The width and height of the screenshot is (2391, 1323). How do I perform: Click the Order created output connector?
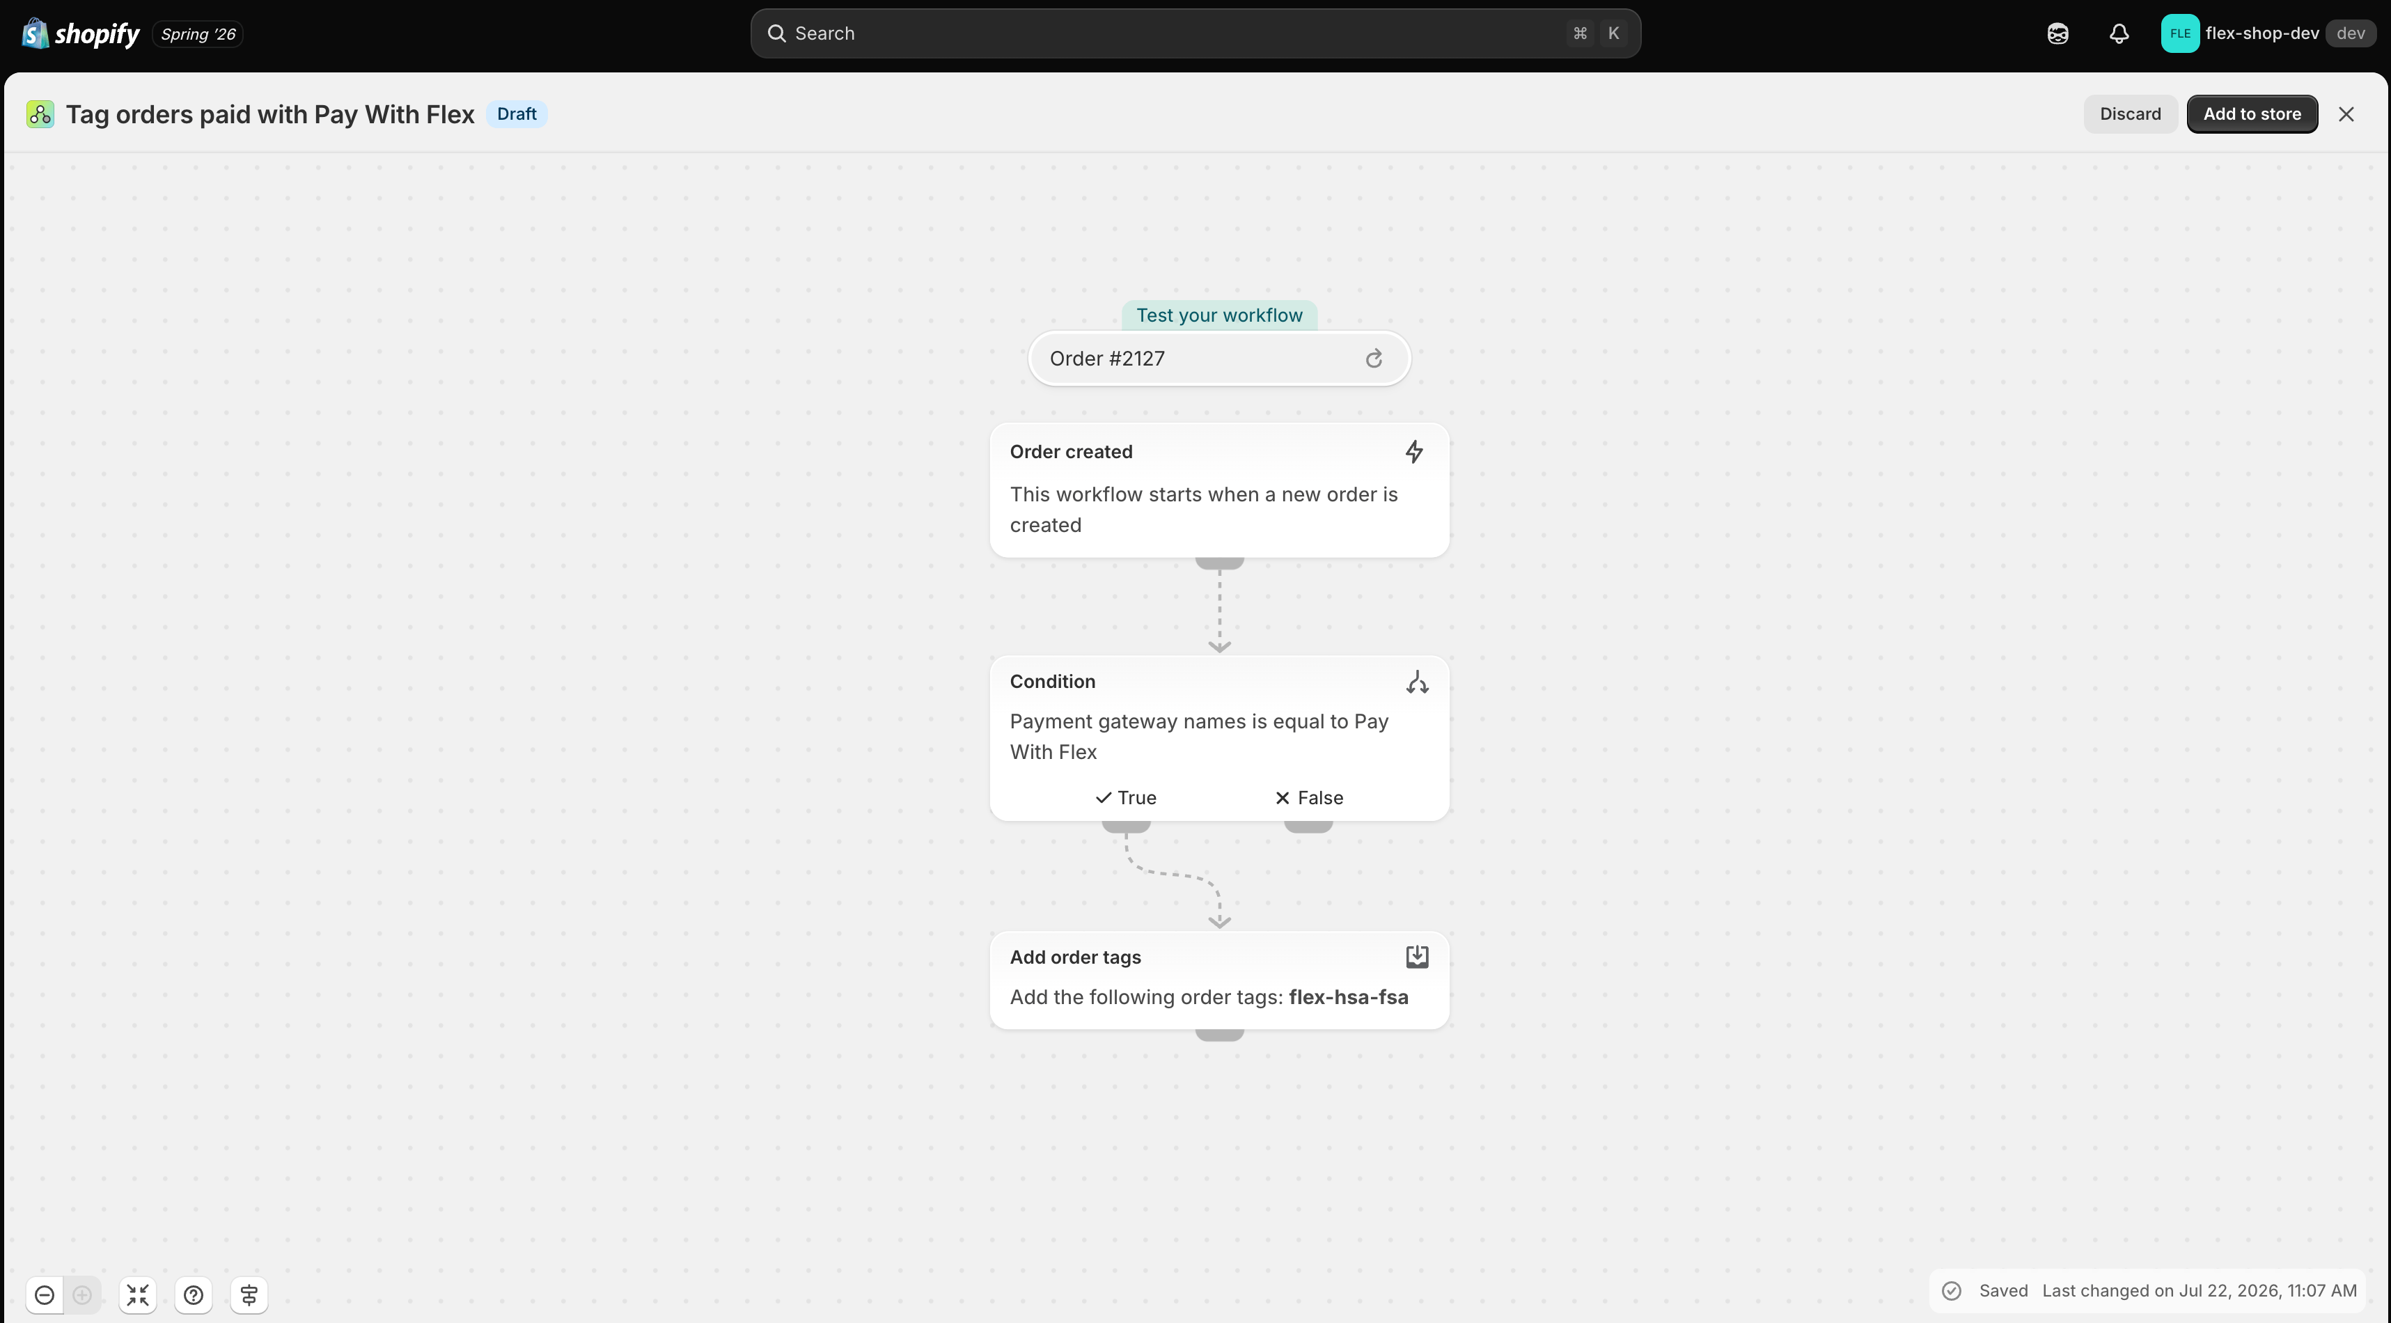pyautogui.click(x=1220, y=563)
